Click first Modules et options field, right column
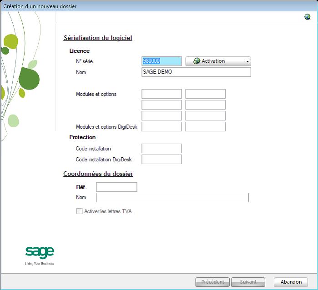The height and width of the screenshot is (290, 318). tap(205, 94)
